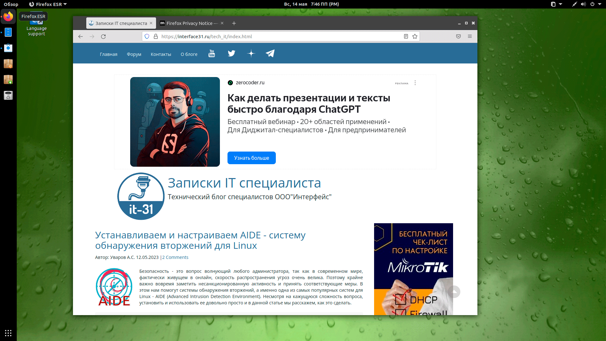Switch to the Записки IT специалиста tab
Image resolution: width=606 pixels, height=341 pixels.
(x=121, y=23)
